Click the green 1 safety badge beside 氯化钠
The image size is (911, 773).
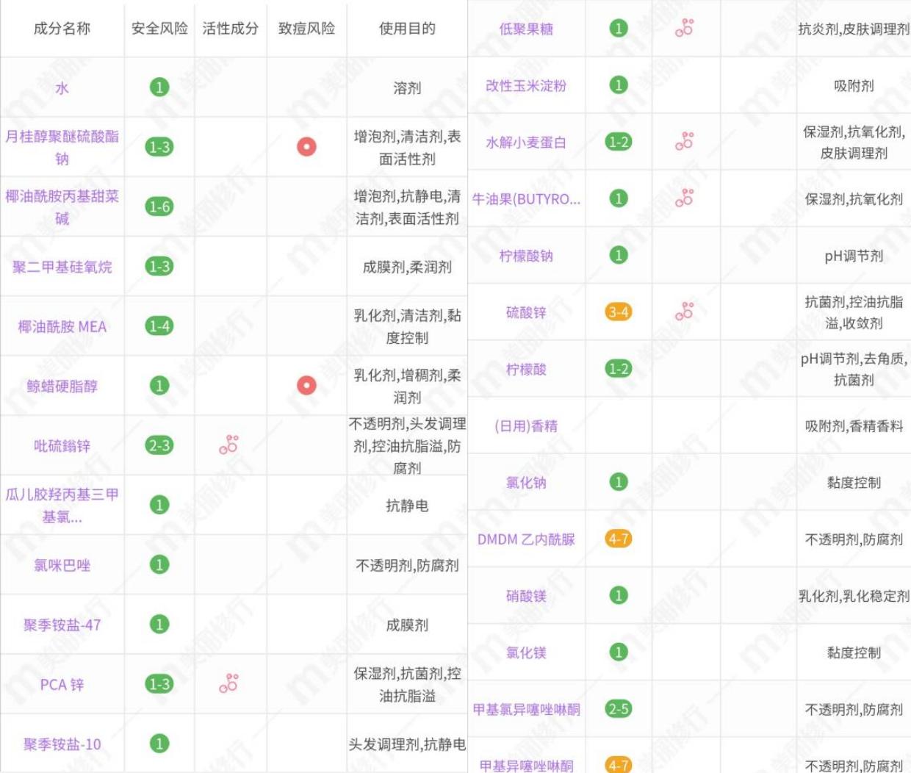pyautogui.click(x=619, y=481)
